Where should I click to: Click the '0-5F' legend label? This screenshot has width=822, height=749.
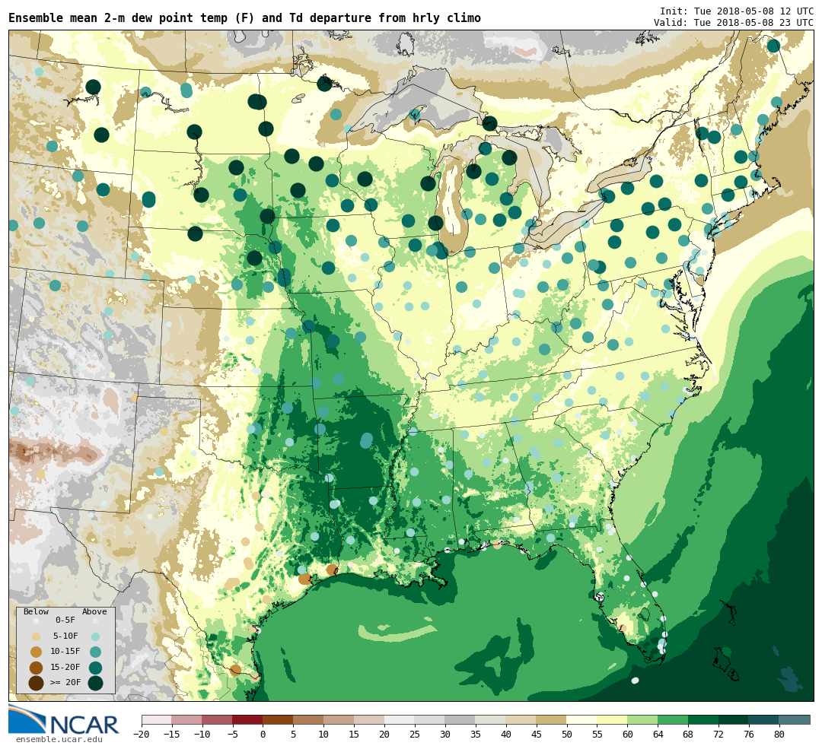click(65, 620)
